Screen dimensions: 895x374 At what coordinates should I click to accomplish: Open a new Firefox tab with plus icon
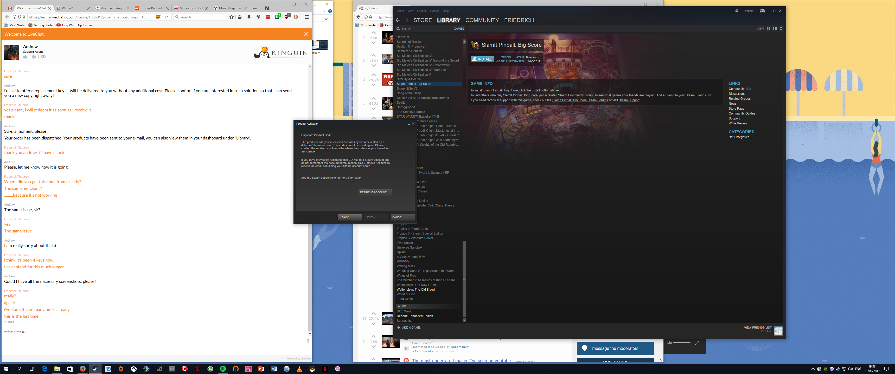255,8
